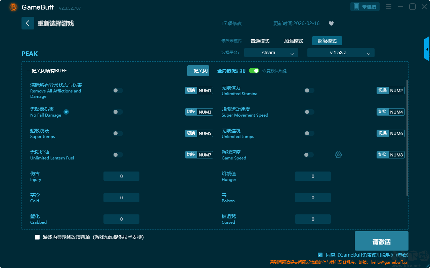430x268 pixels.
Task: Click the heart favorite icon
Action: pos(331,23)
